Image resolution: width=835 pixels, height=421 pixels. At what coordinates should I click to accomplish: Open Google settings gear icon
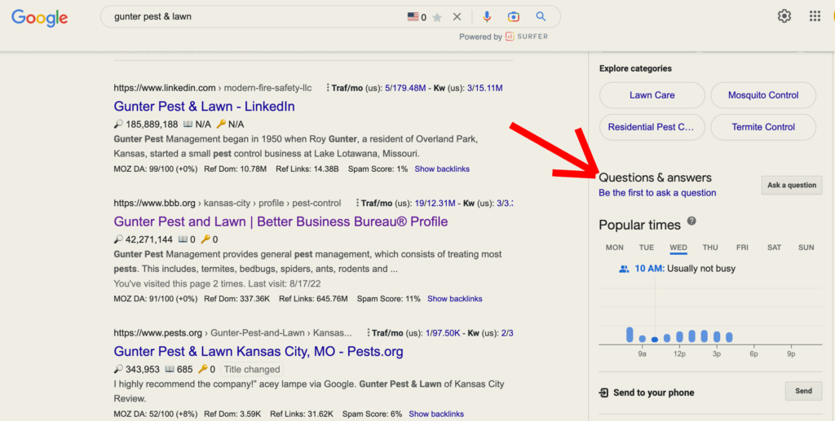784,16
